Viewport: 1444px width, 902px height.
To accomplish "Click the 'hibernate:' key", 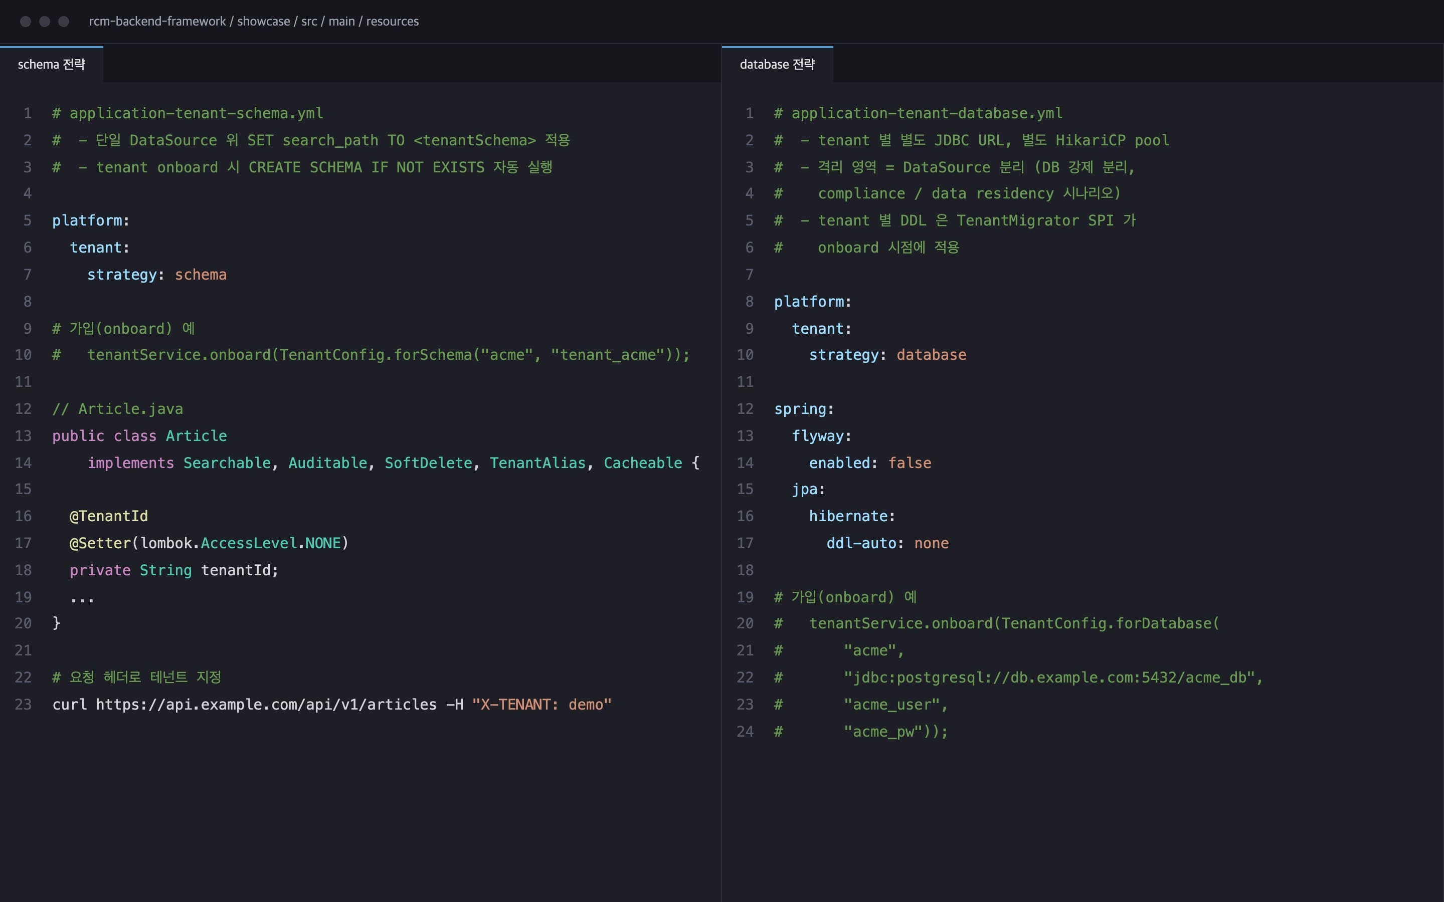I will tap(852, 516).
